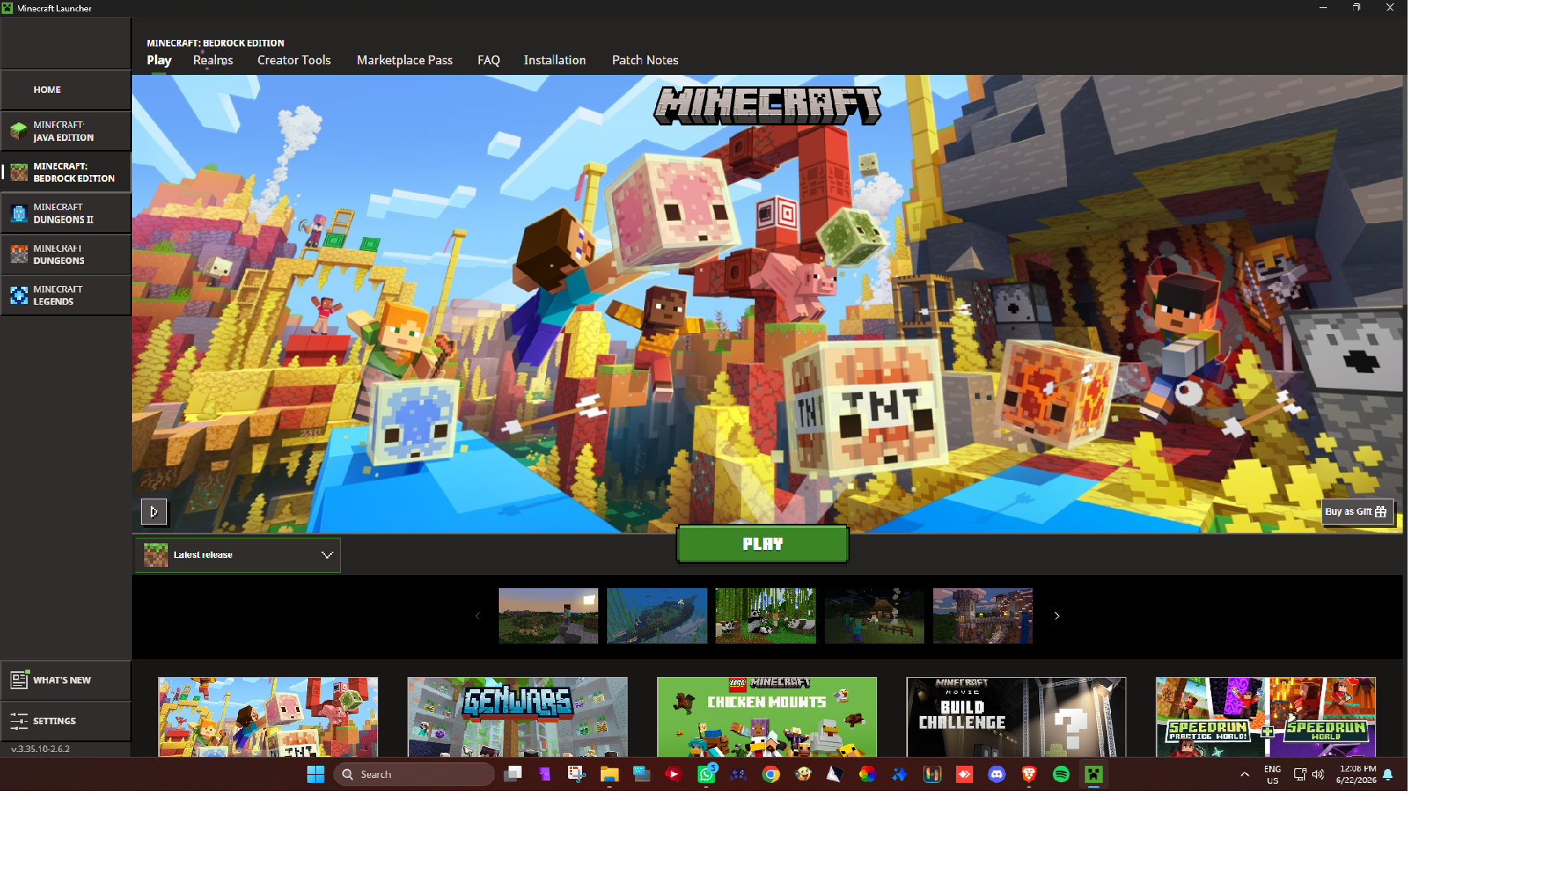The image size is (1564, 879).
Task: Open Task View in taskbar
Action: point(513,775)
